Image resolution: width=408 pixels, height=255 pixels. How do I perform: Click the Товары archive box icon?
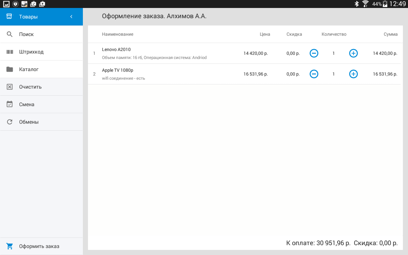[x=9, y=17]
